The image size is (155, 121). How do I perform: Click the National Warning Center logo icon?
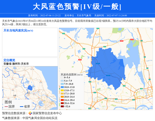click(x=30, y=113)
